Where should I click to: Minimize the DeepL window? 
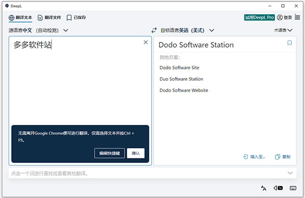pyautogui.click(x=270, y=6)
